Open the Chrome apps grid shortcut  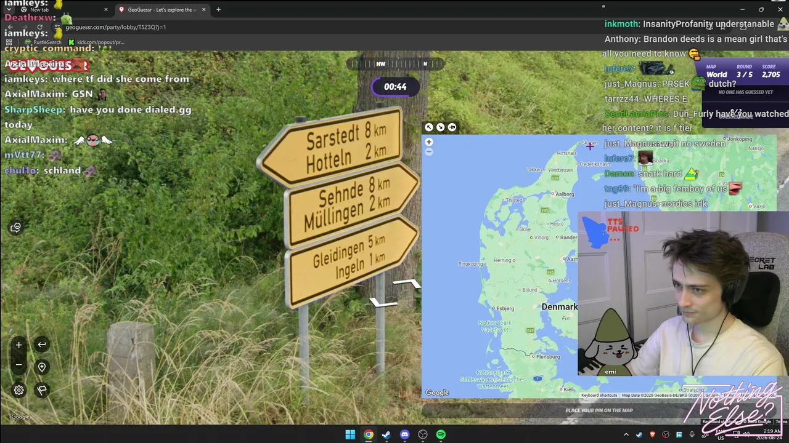click(x=9, y=42)
